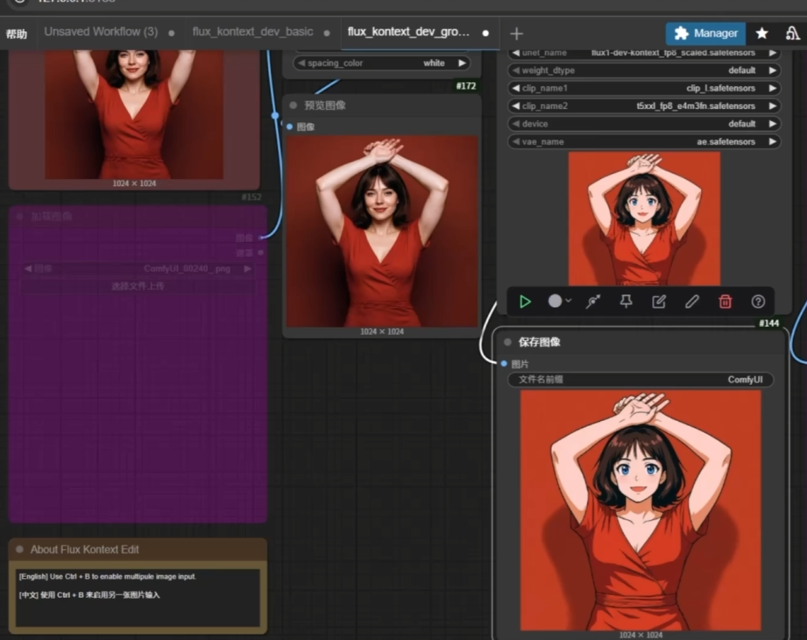Open the 帮助 help menu
The width and height of the screenshot is (807, 640).
click(16, 33)
